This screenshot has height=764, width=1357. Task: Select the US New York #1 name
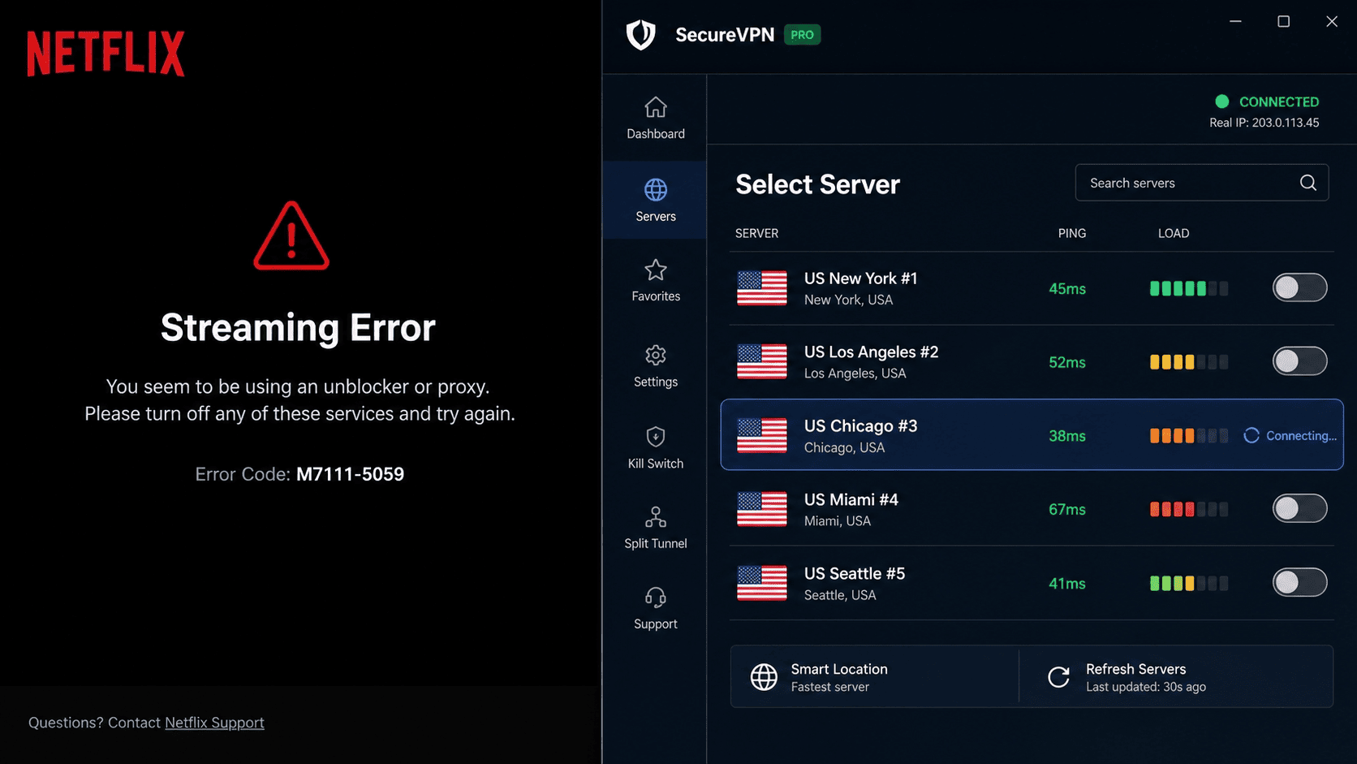tap(860, 278)
